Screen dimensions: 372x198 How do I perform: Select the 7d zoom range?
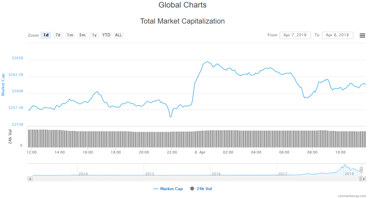(58, 35)
